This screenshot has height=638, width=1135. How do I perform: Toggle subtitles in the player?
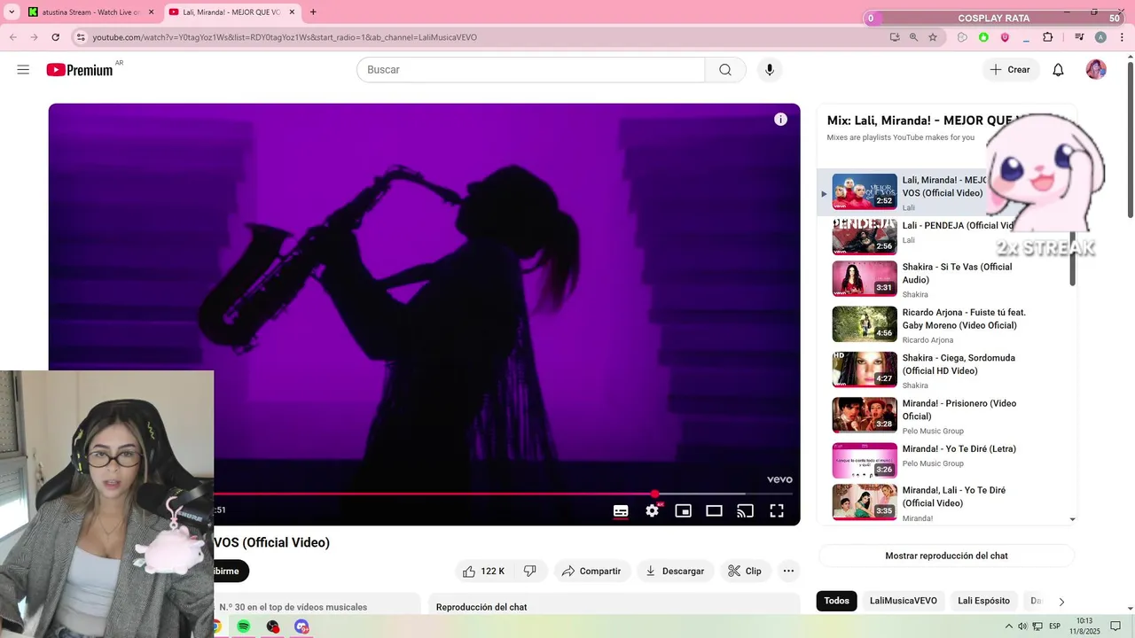point(621,510)
